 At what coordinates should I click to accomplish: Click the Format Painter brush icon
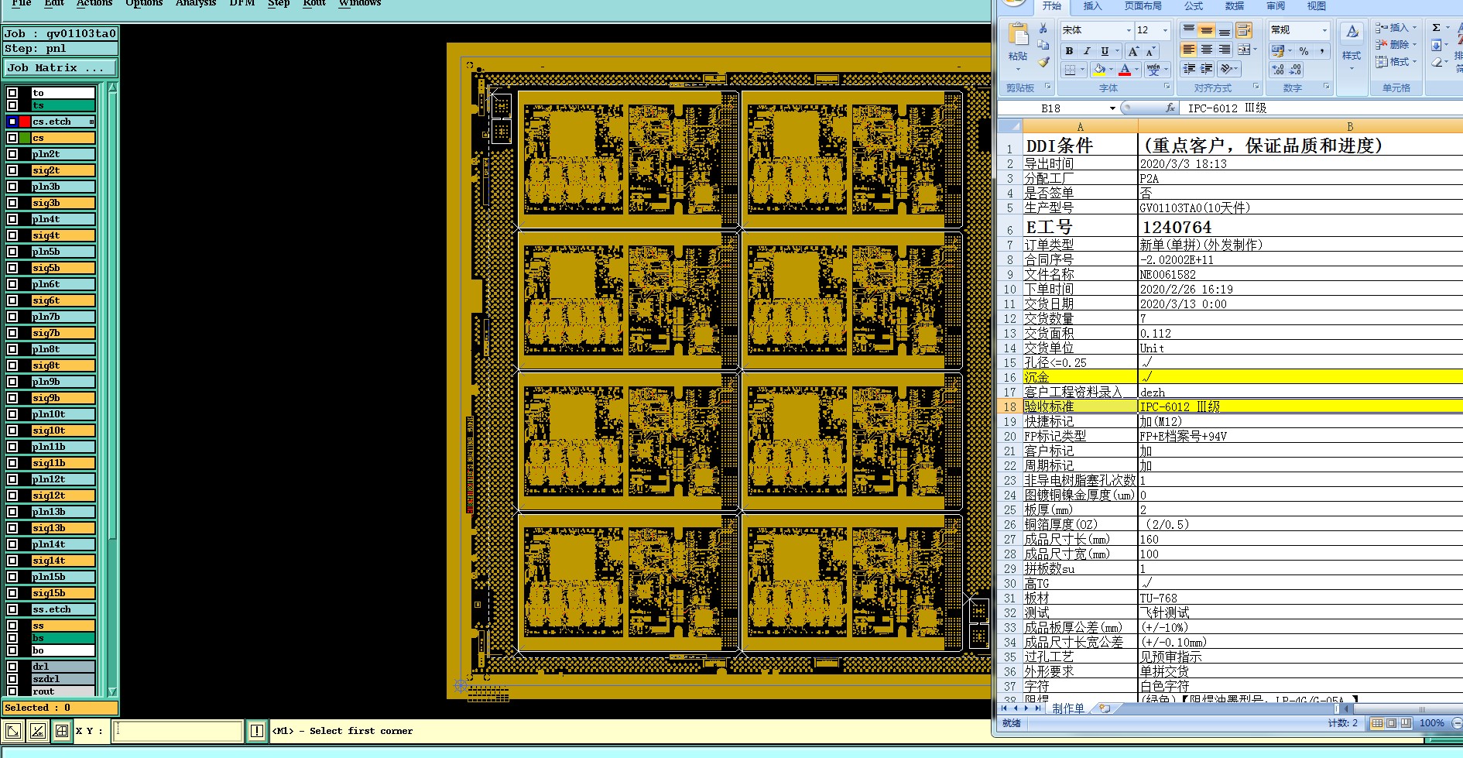[x=1043, y=63]
